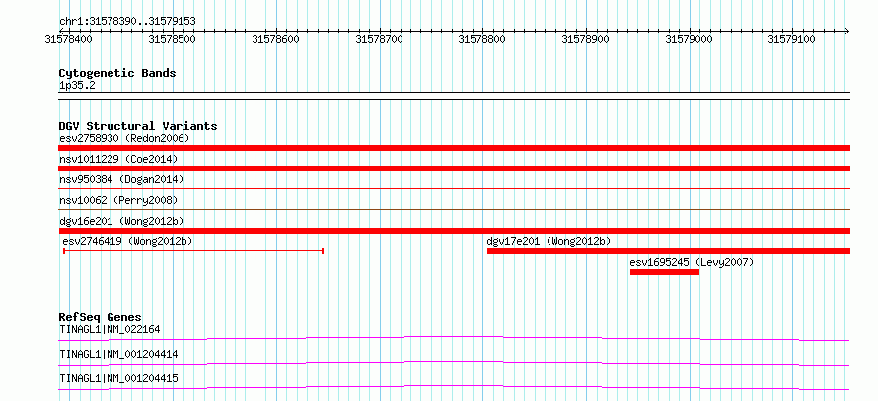This screenshot has height=401, width=878.
Task: Click the esv2758930 (Redon2006) variant label
Action: 124,138
